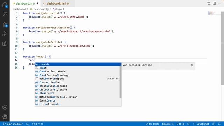Screen dimensions: 224x126
Task: Click navigateToProfile function name
Action: [48, 42]
